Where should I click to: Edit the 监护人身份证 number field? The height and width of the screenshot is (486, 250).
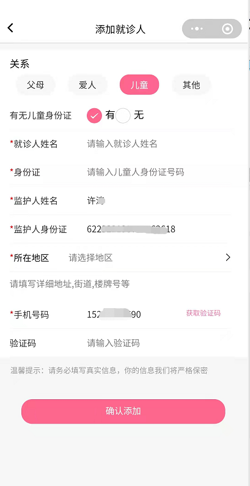(158, 229)
